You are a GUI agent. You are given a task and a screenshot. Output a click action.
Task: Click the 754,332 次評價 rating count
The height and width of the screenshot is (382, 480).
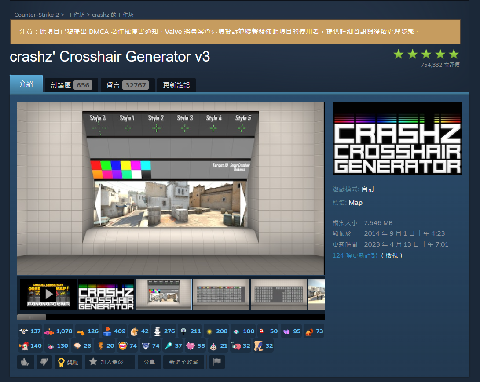tap(440, 65)
